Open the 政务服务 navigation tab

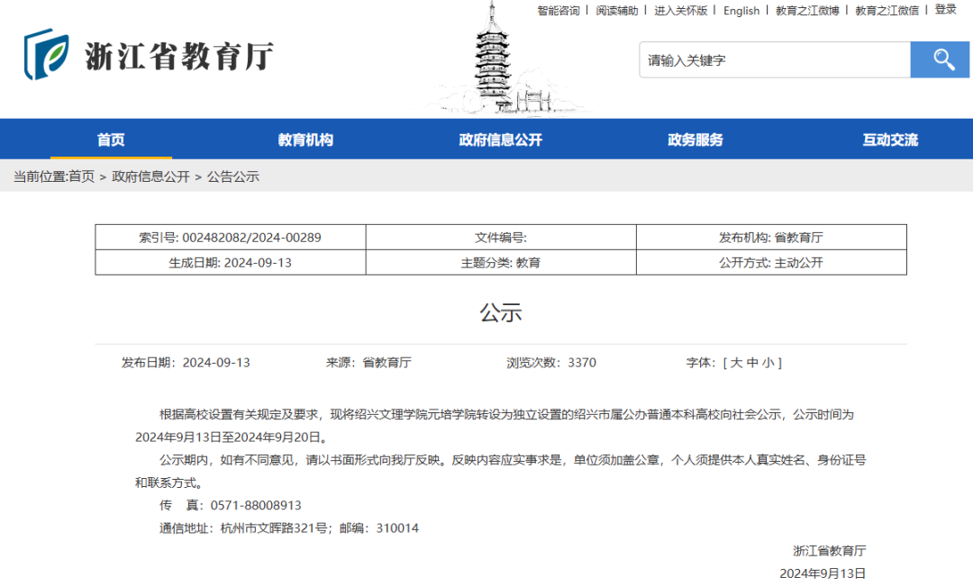click(x=694, y=139)
